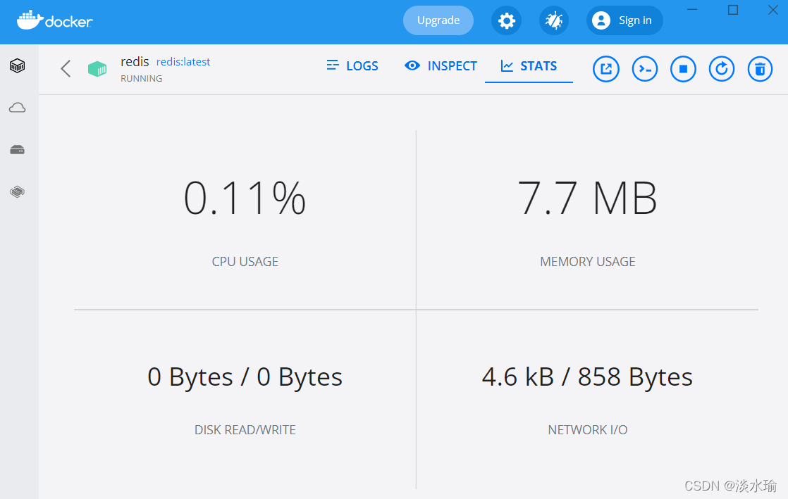
Task: Go back with the left arrow
Action: point(66,69)
